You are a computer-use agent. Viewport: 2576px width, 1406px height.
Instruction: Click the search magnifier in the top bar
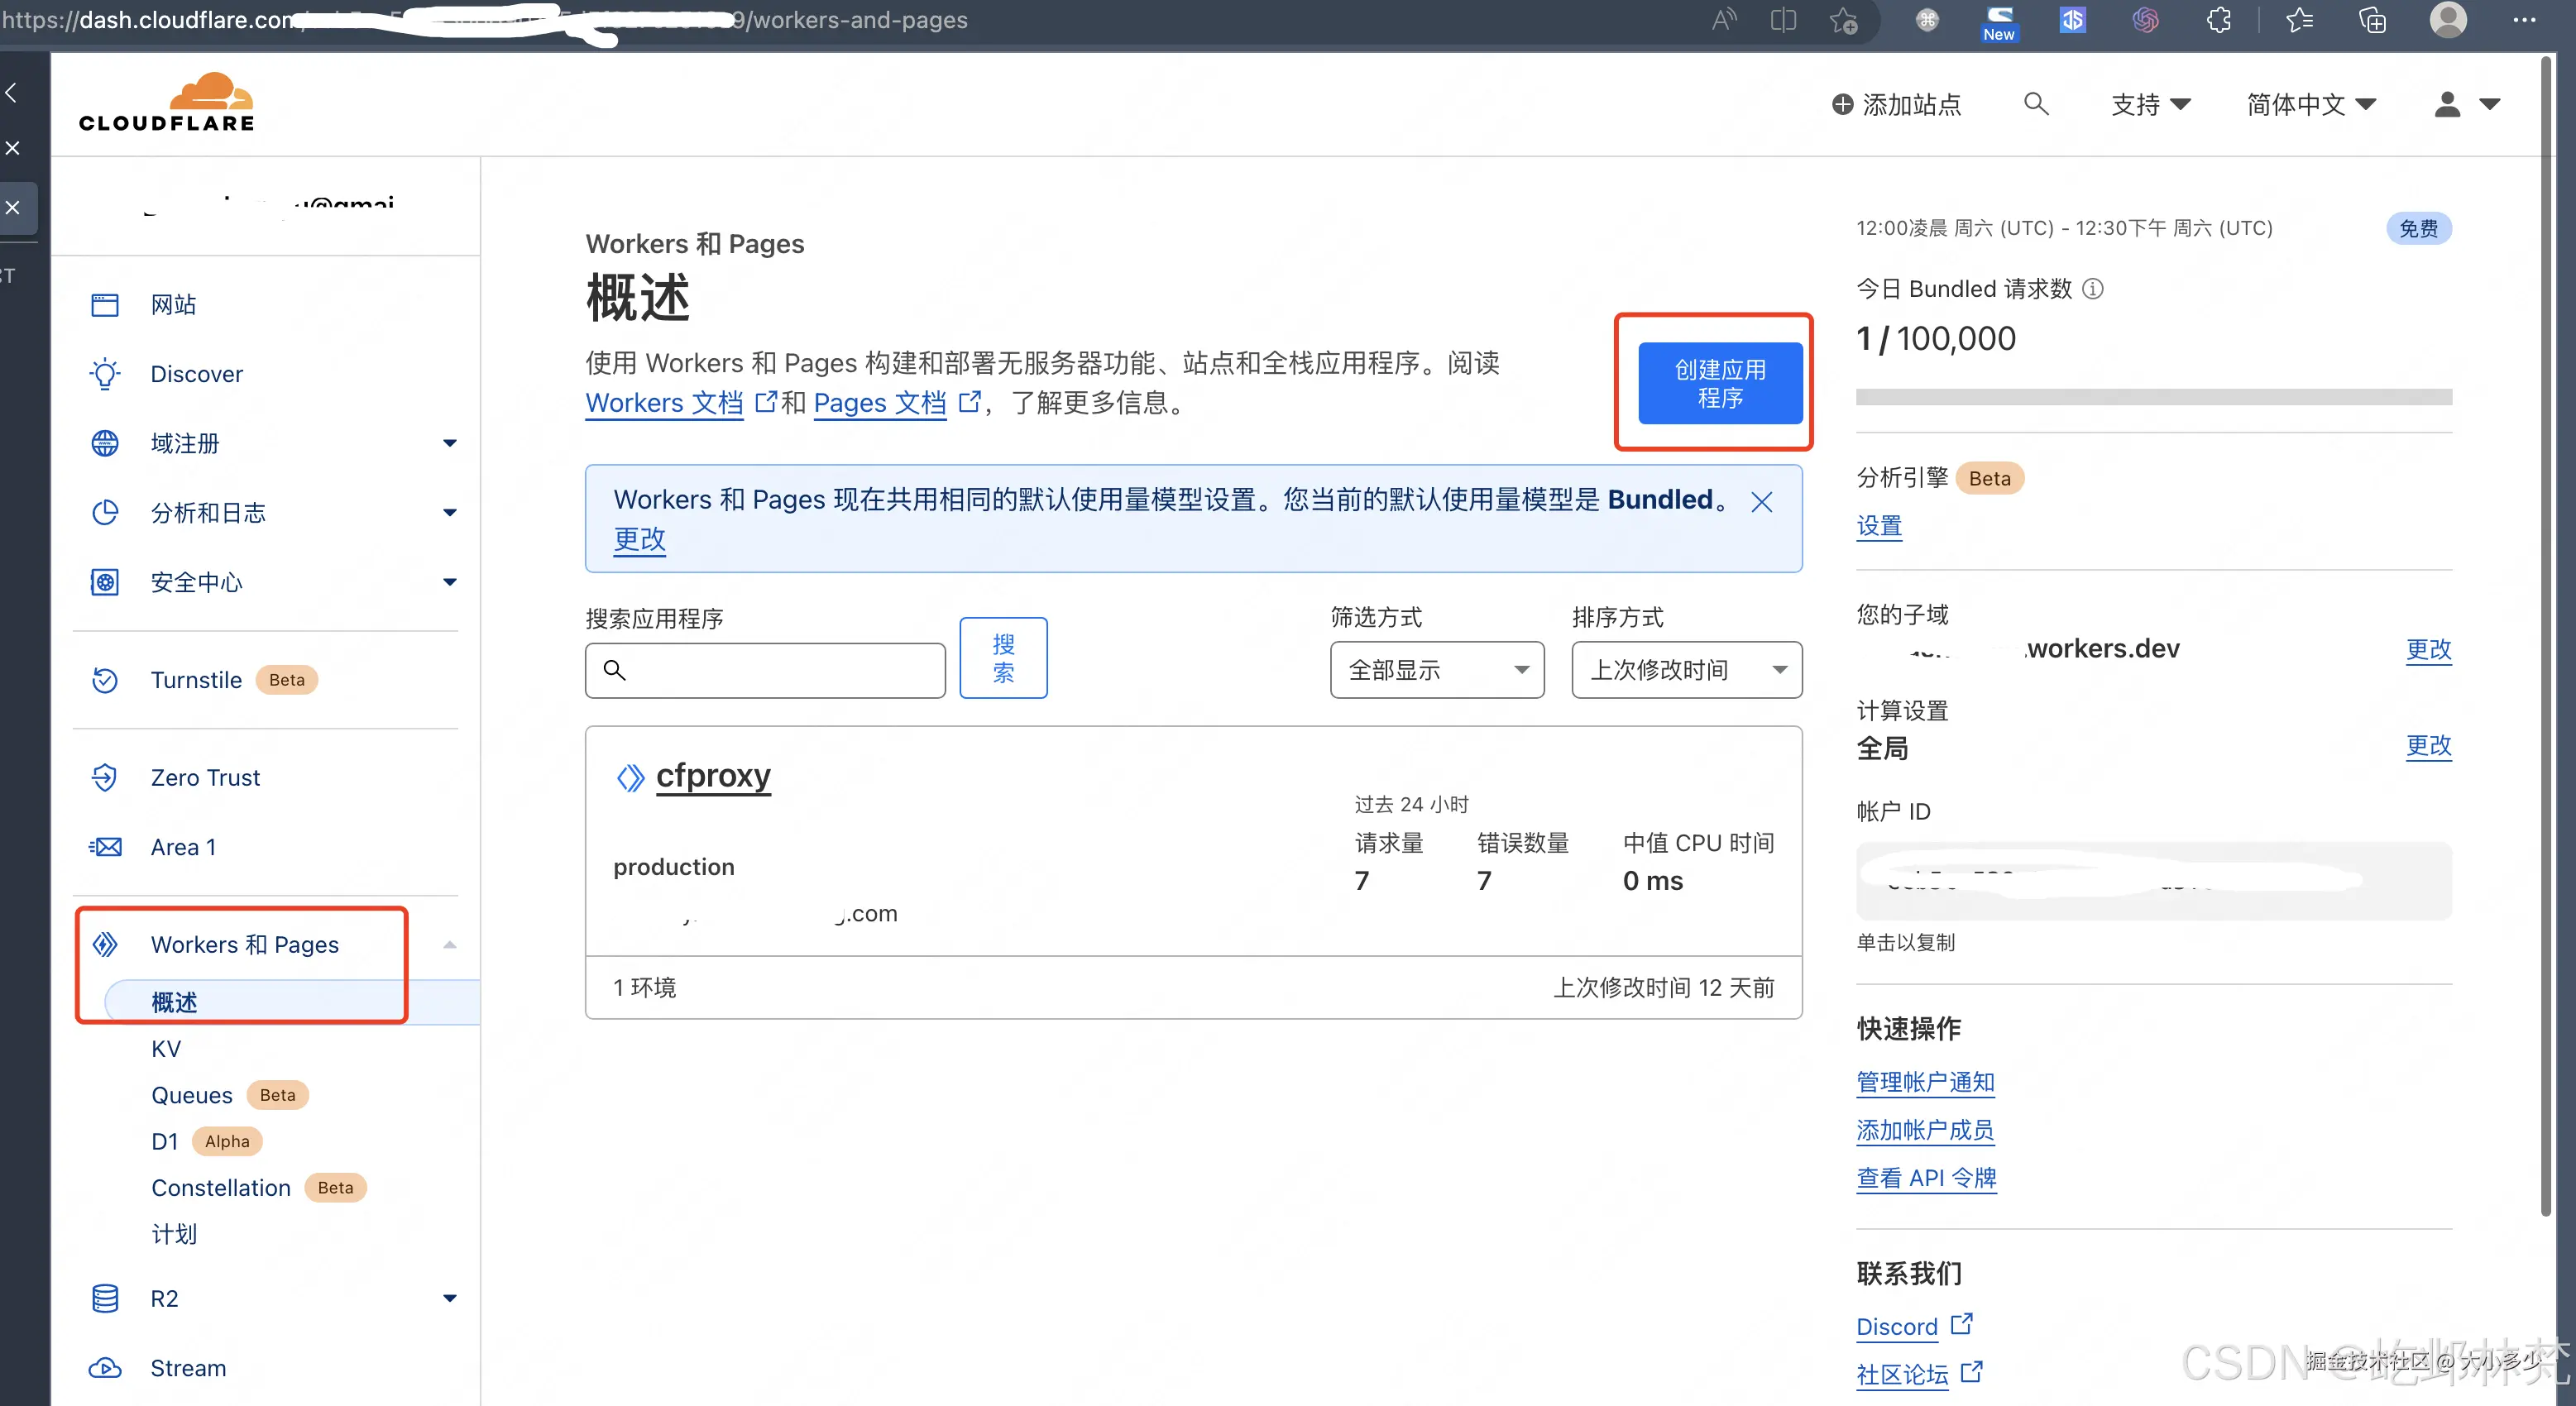(x=2036, y=103)
